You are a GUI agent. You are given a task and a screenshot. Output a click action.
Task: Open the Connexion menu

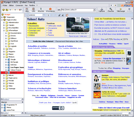[x=19, y=5]
